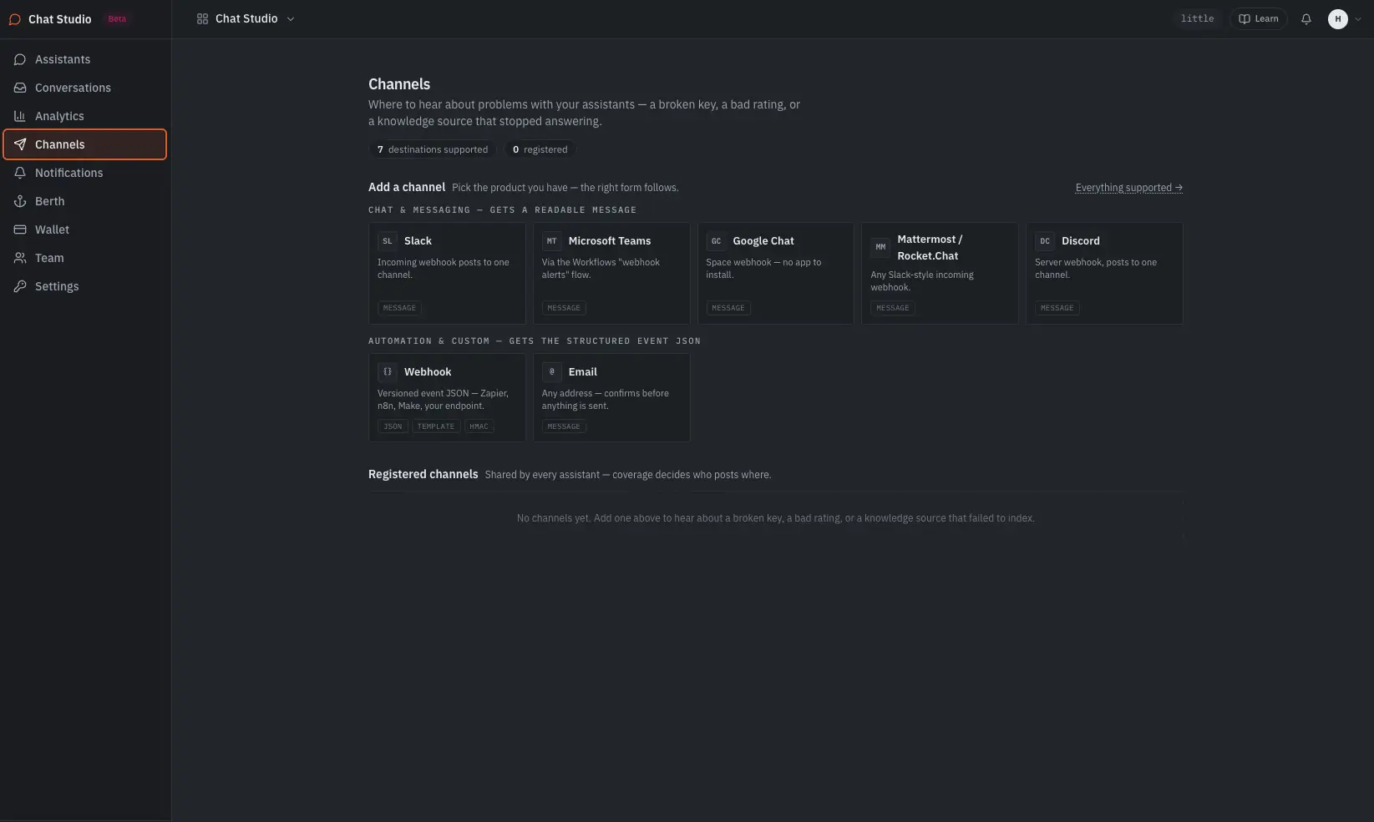Click the Chat Studio grid icon in header

click(202, 19)
